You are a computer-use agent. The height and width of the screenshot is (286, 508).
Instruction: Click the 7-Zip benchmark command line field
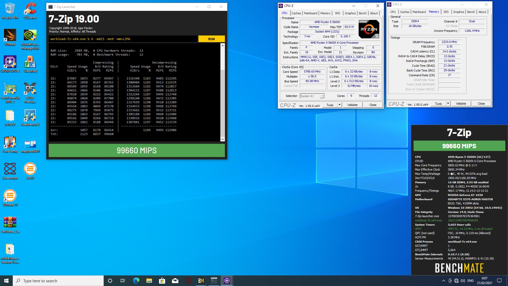[123, 39]
